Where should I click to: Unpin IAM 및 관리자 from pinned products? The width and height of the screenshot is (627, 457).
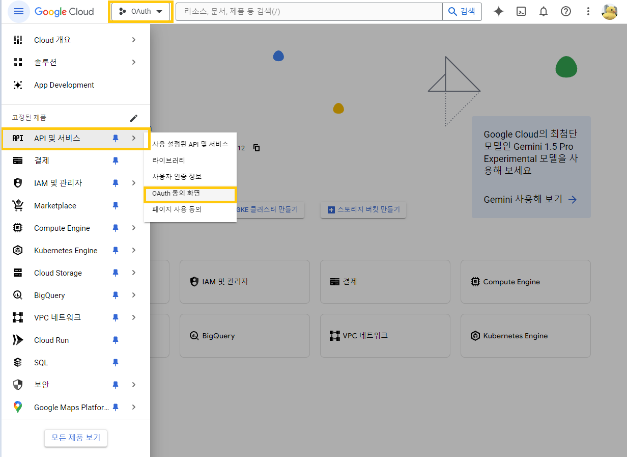click(116, 183)
